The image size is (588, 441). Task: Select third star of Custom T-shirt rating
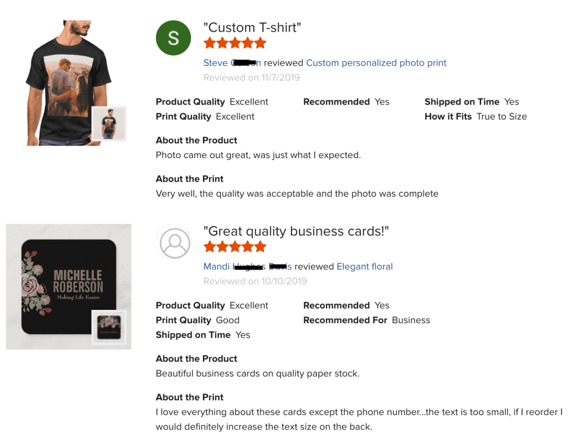(x=235, y=43)
